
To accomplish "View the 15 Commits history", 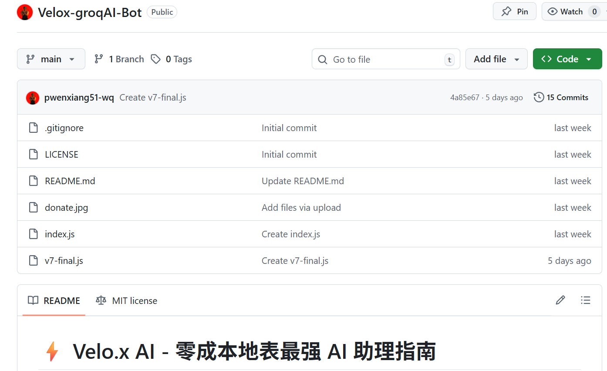I will click(x=567, y=97).
